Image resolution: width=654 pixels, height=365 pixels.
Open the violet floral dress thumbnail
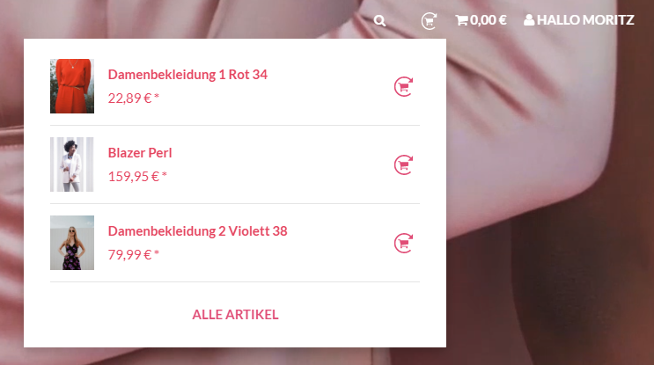click(x=72, y=243)
